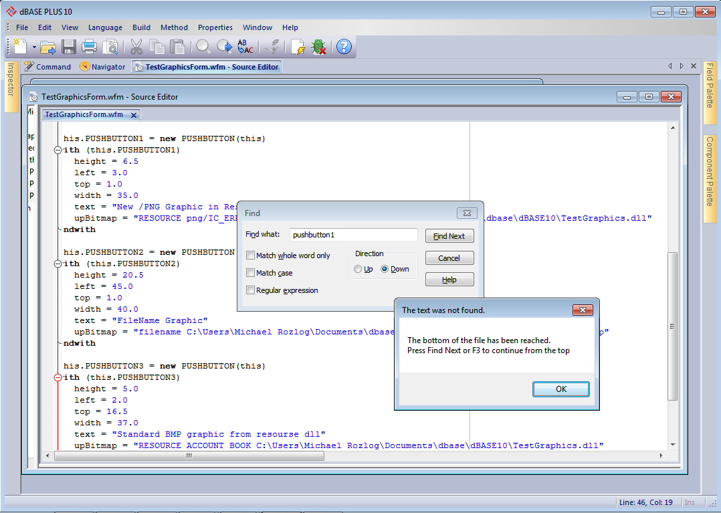This screenshot has width=721, height=513.
Task: Open the Method menu
Action: coord(175,27)
